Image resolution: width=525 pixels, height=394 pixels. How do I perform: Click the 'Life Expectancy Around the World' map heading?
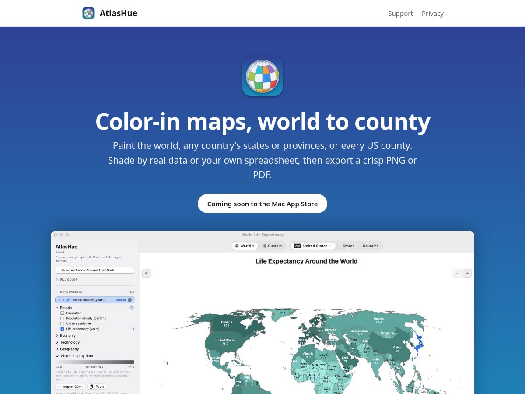pyautogui.click(x=307, y=261)
